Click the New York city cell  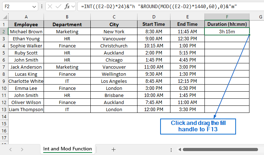114,31
